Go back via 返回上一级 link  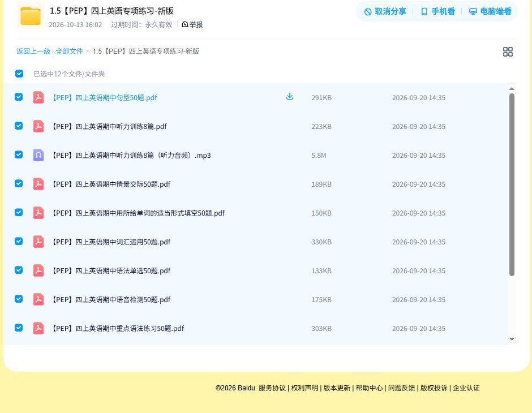coord(33,51)
